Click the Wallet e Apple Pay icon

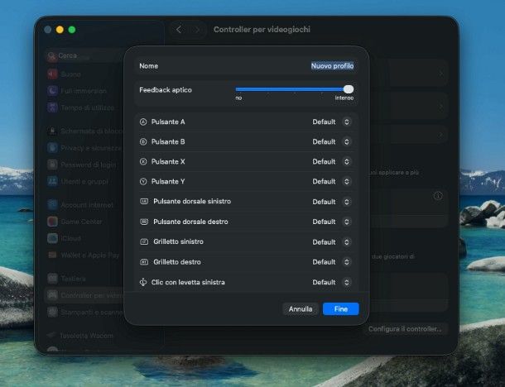coord(52,255)
